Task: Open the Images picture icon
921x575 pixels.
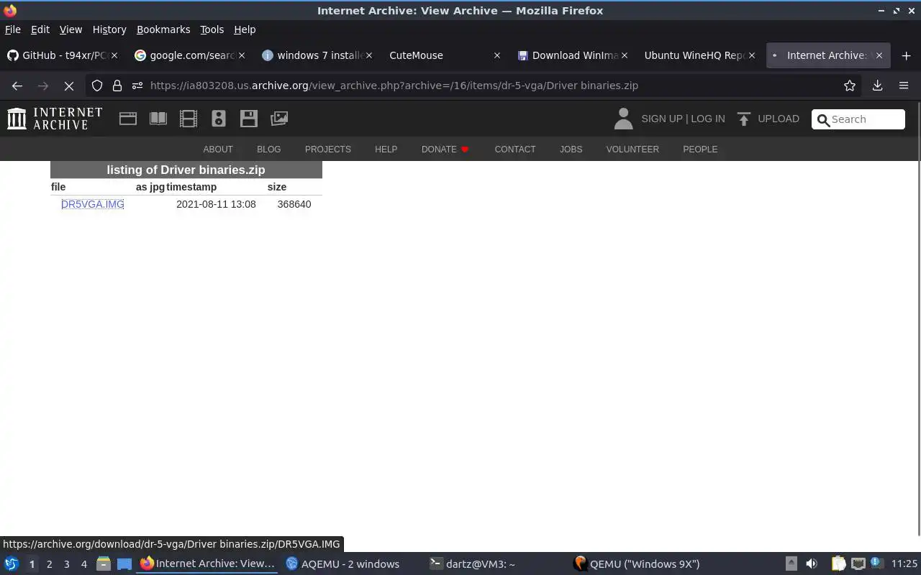Action: [279, 119]
